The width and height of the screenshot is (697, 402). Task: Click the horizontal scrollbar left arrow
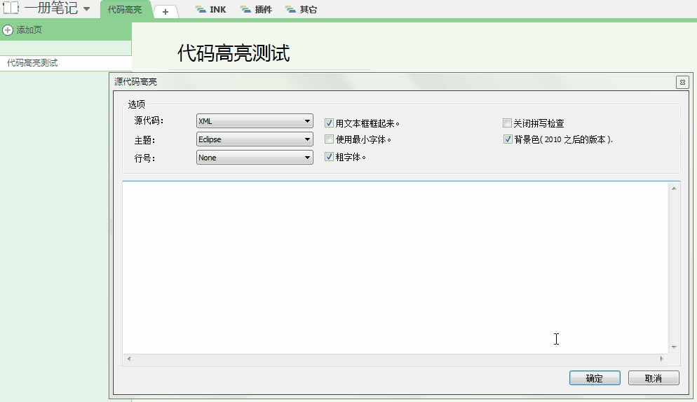pos(129,359)
